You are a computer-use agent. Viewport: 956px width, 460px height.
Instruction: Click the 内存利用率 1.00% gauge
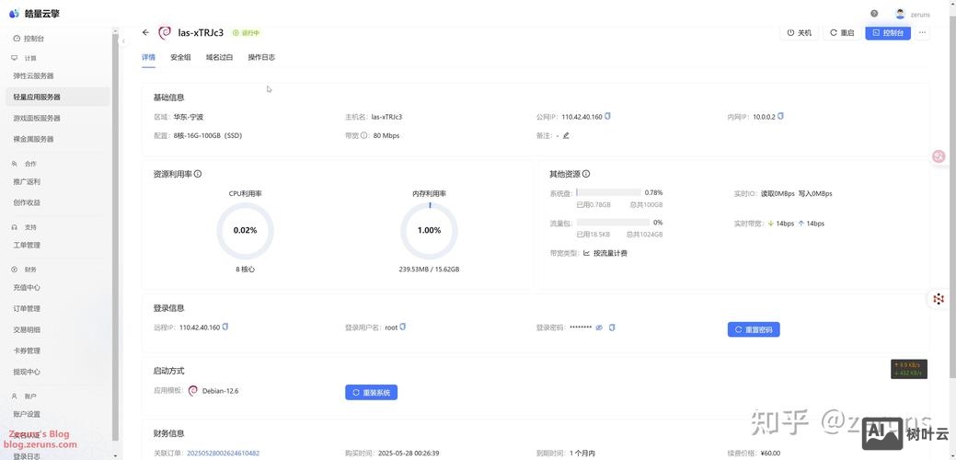[x=429, y=230]
